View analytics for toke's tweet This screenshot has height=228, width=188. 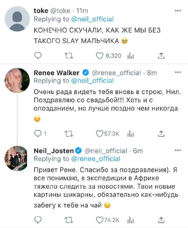click(x=131, y=56)
